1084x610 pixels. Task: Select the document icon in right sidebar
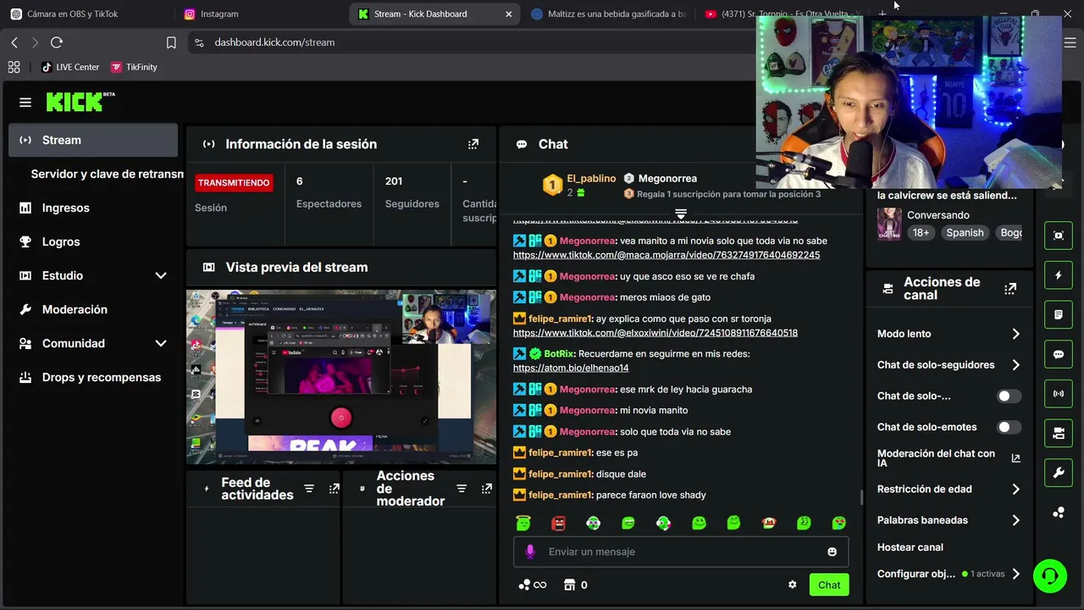[x=1059, y=314]
